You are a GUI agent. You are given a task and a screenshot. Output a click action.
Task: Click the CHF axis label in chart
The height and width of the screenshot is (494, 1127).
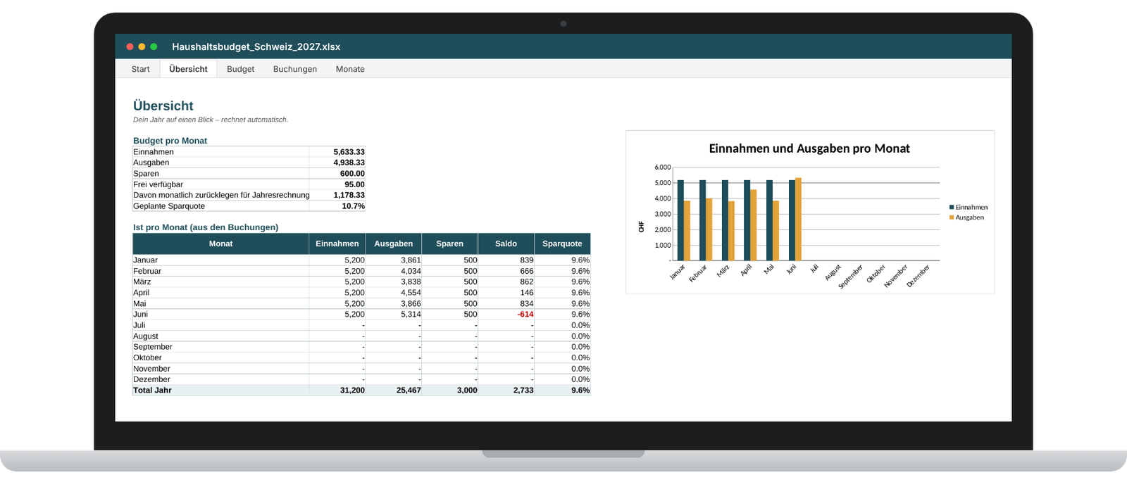click(641, 227)
